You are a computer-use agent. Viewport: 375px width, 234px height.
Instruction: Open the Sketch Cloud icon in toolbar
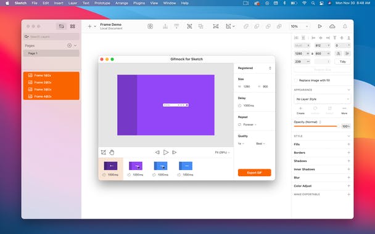pos(332,26)
